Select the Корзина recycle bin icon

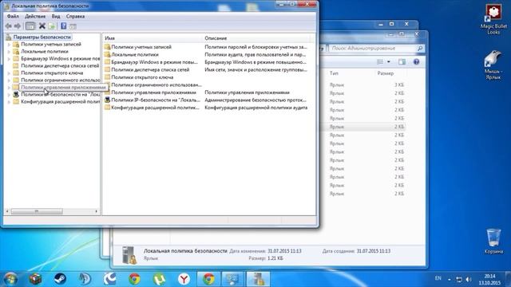click(493, 241)
